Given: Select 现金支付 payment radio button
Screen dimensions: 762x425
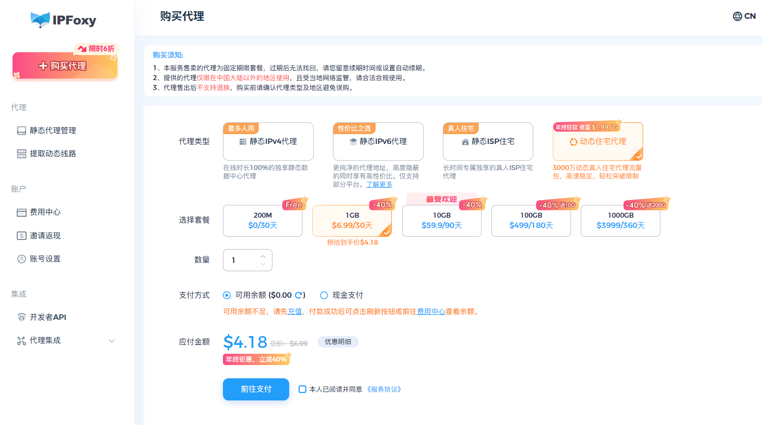Looking at the screenshot, I should pyautogui.click(x=324, y=295).
